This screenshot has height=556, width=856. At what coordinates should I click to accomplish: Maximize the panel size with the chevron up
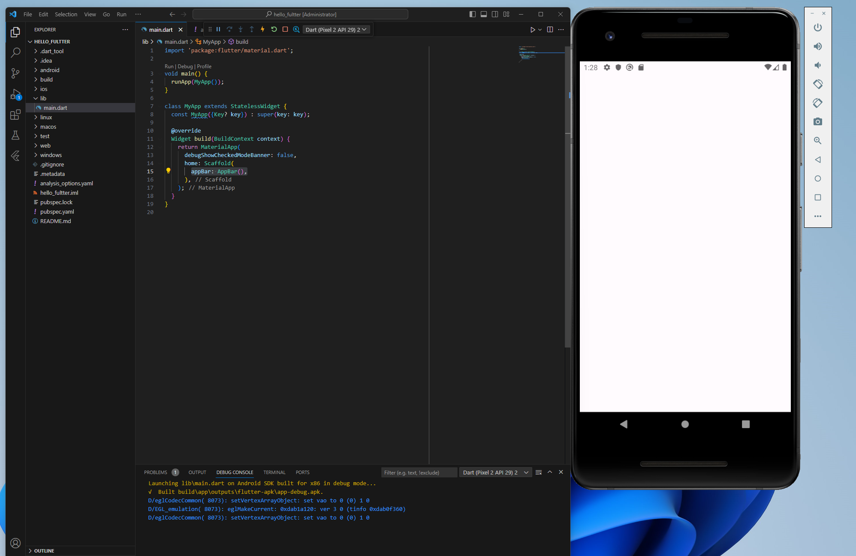click(550, 472)
